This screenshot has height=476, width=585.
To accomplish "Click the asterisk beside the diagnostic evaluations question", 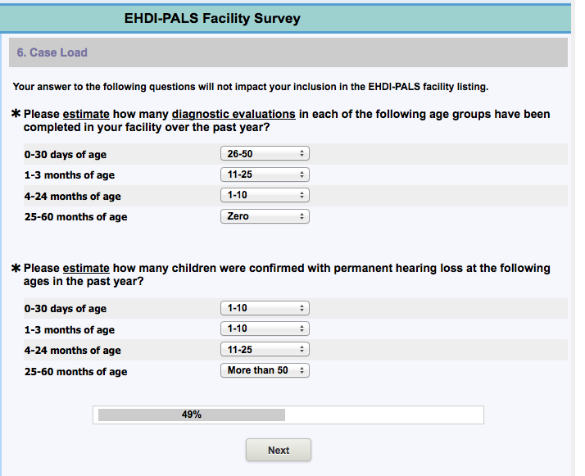I will [x=16, y=114].
